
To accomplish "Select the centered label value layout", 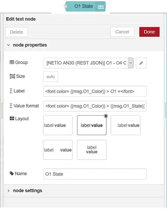I will coord(92,125).
